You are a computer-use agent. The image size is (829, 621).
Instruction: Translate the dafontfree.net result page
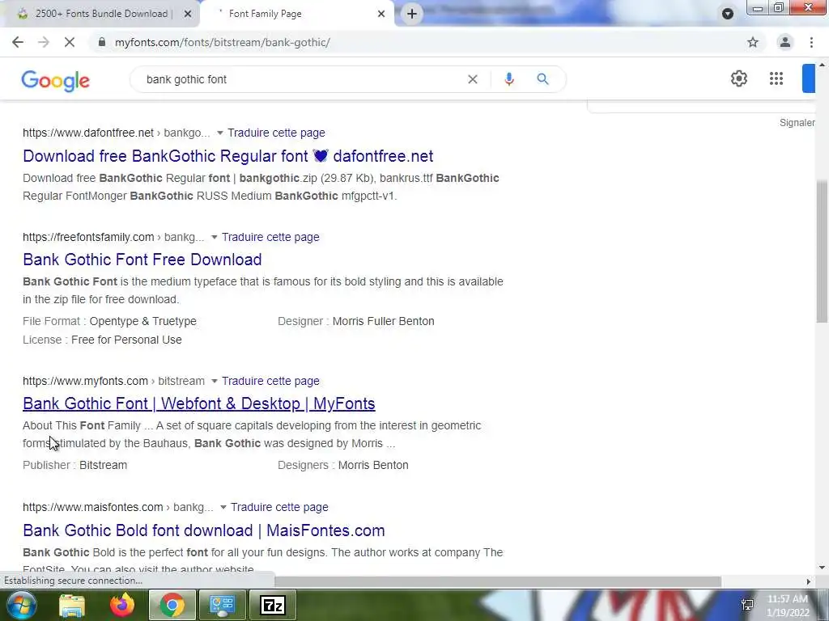(x=276, y=133)
